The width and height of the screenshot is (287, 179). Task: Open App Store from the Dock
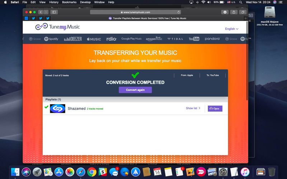tap(59, 172)
